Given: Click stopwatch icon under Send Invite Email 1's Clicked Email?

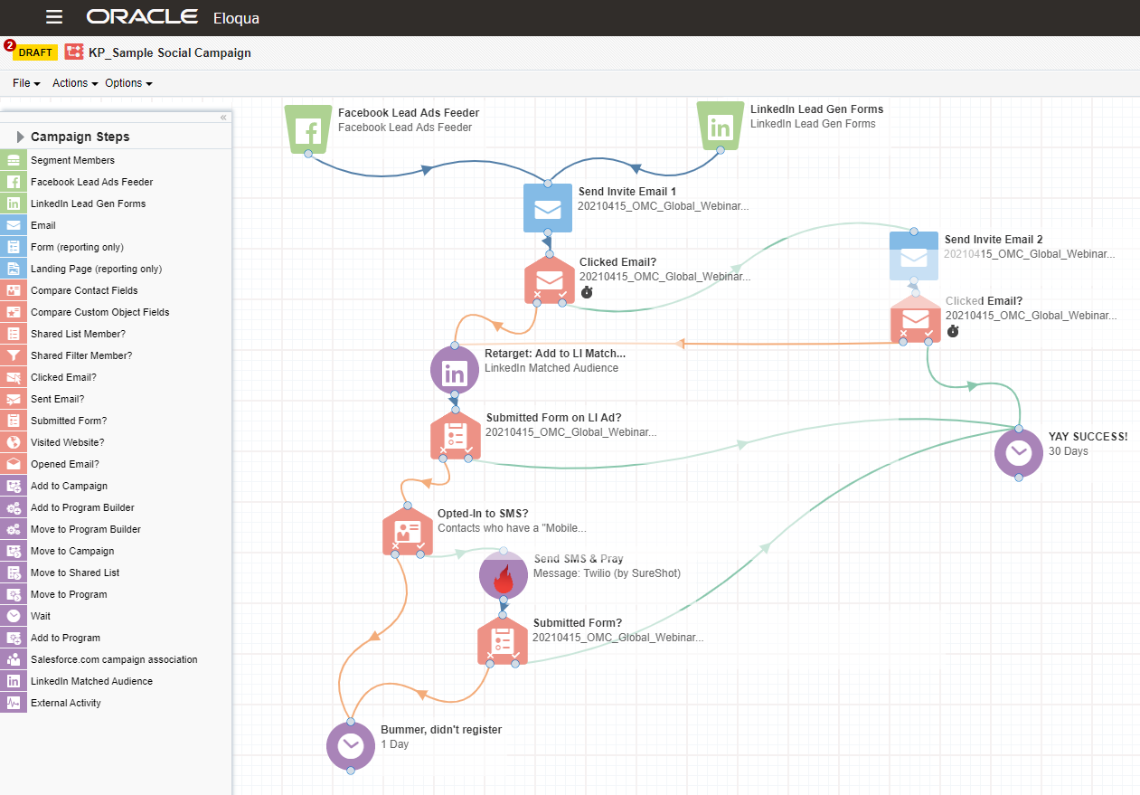Looking at the screenshot, I should (587, 292).
